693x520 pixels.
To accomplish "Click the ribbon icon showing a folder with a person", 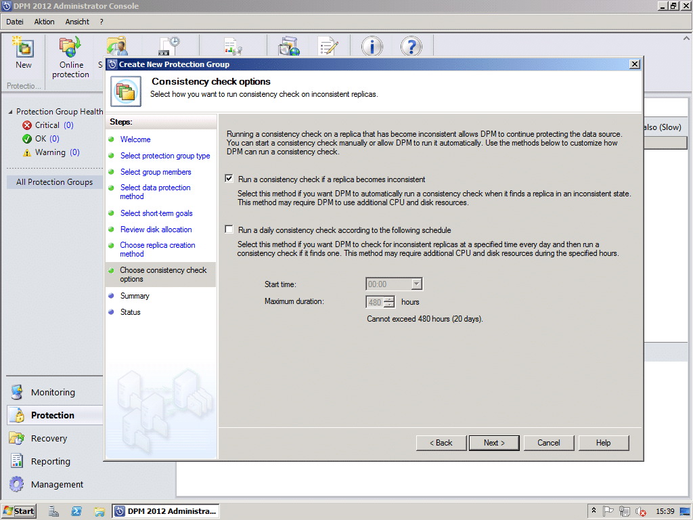I will point(116,47).
